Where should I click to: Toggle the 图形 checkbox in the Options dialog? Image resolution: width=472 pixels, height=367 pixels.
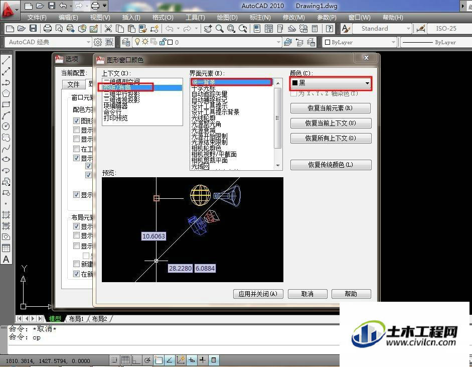(76, 121)
